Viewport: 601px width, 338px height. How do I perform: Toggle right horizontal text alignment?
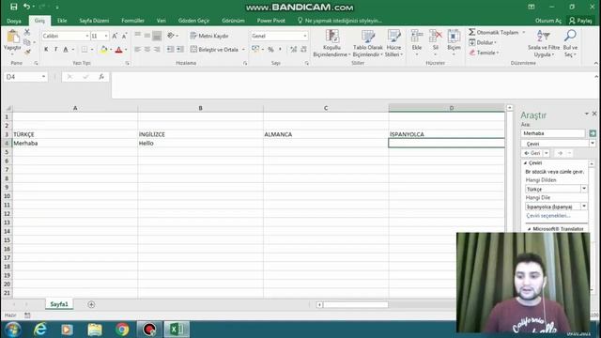tap(157, 50)
